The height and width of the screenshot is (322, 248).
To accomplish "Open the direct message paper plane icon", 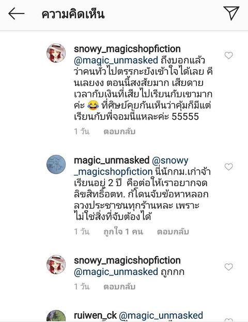I will coord(231,13).
